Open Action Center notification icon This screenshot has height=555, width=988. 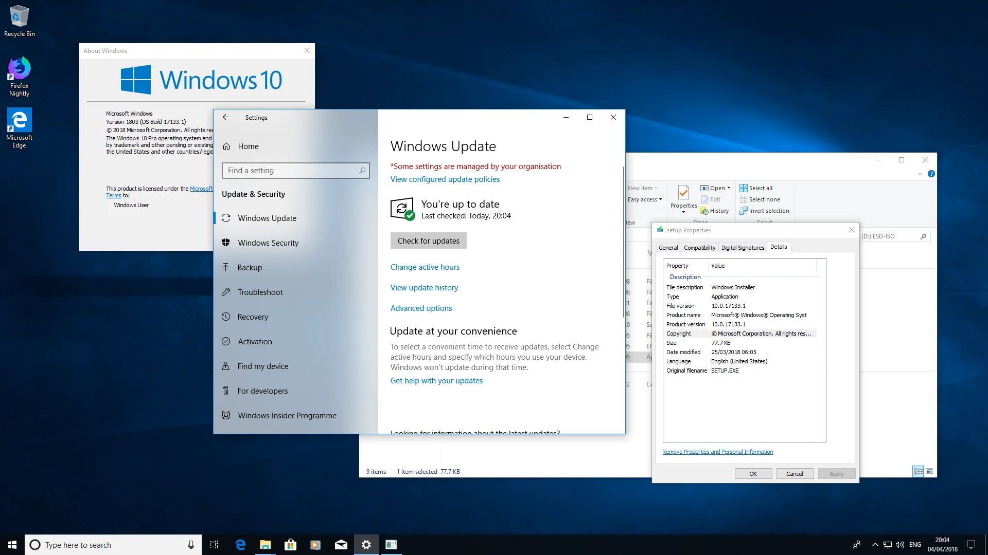coord(971,545)
